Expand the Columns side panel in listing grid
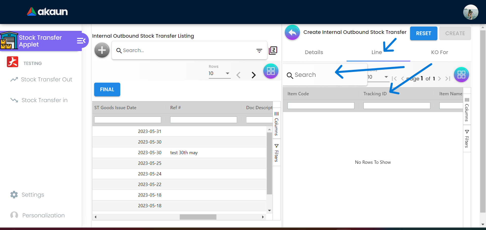Viewport: 486px width, 230px height. click(276, 124)
